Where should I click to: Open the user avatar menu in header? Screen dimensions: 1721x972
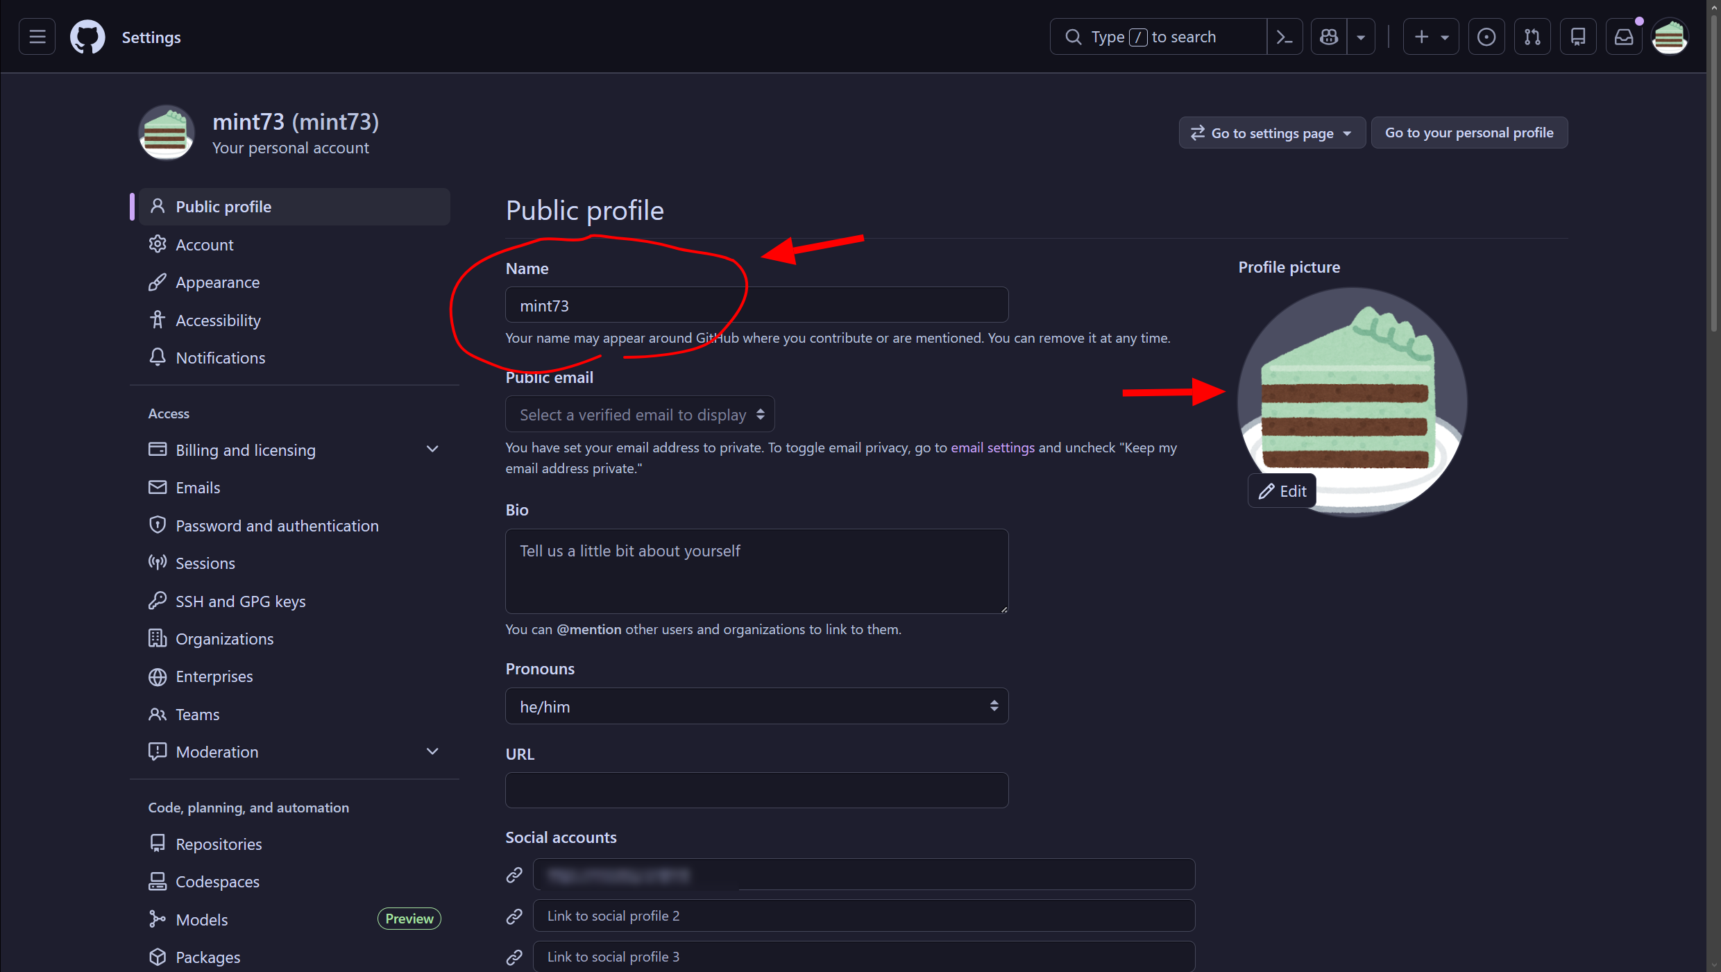1670,37
